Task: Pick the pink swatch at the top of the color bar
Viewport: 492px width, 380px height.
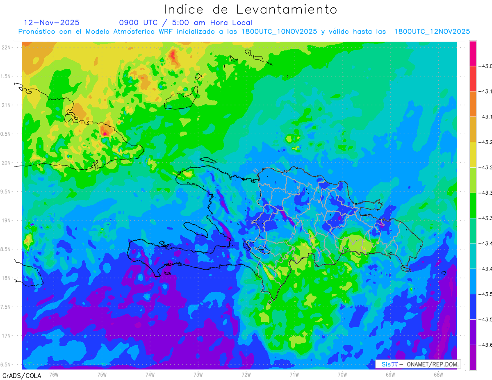Action: click(x=473, y=53)
